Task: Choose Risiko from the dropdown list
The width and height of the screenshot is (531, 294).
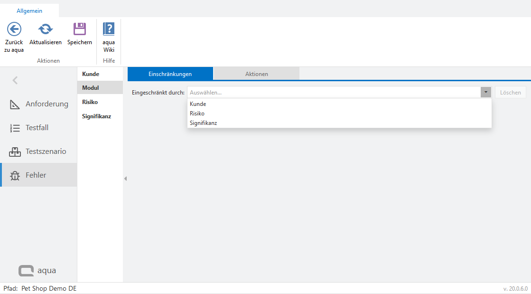Action: [197, 114]
